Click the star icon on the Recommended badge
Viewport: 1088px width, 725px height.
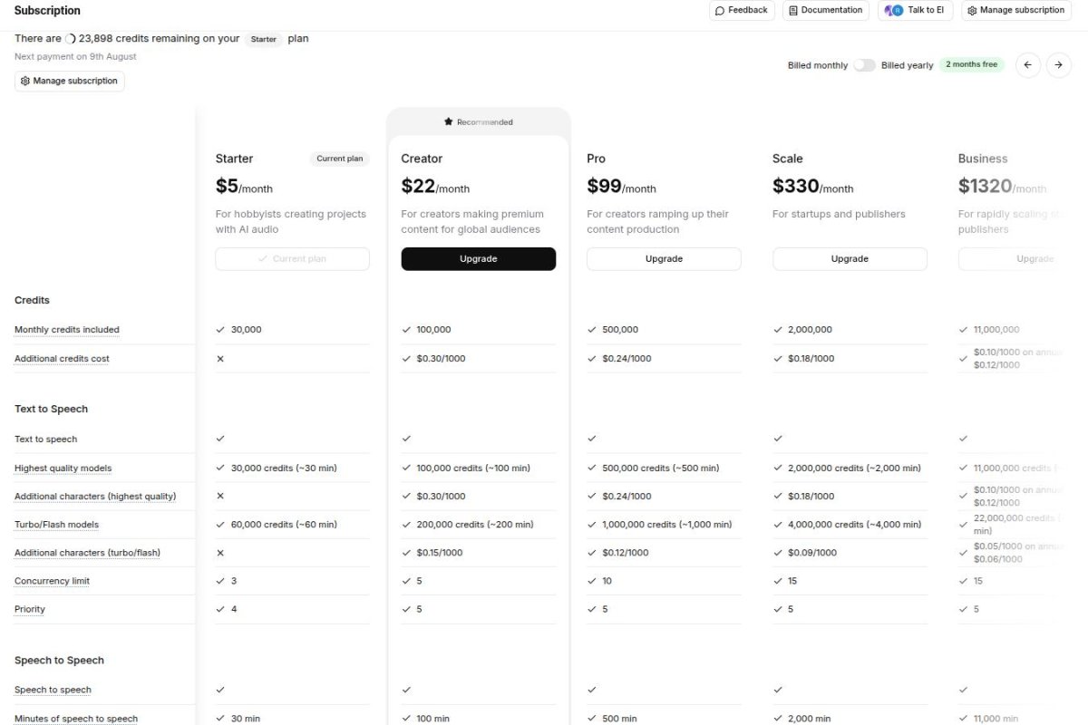448,121
